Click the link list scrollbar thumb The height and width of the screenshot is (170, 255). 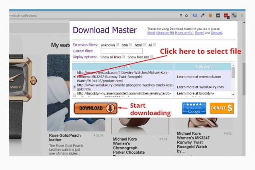pos(233,73)
